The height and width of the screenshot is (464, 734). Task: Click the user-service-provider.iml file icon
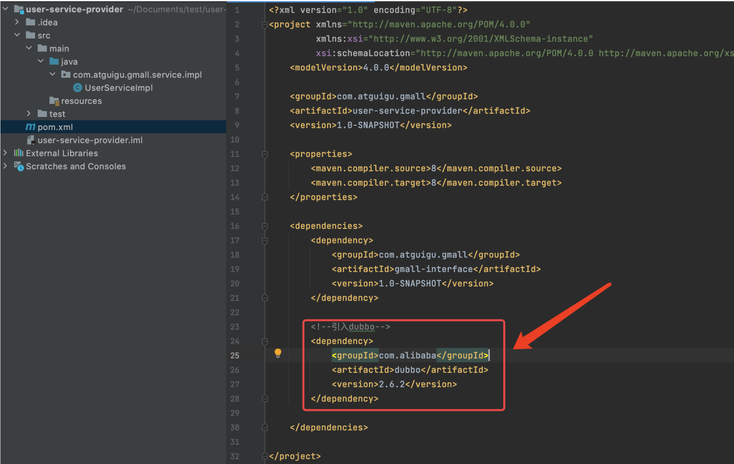pos(31,140)
